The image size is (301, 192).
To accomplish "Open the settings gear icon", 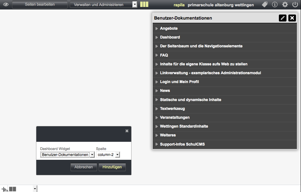I will tap(285, 4).
